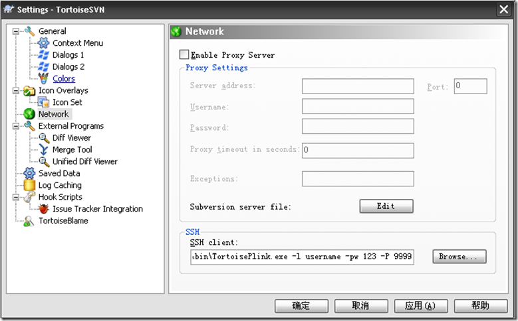Click Edit for Subversion server file
Viewport: 518px width, 321px height.
(x=386, y=206)
